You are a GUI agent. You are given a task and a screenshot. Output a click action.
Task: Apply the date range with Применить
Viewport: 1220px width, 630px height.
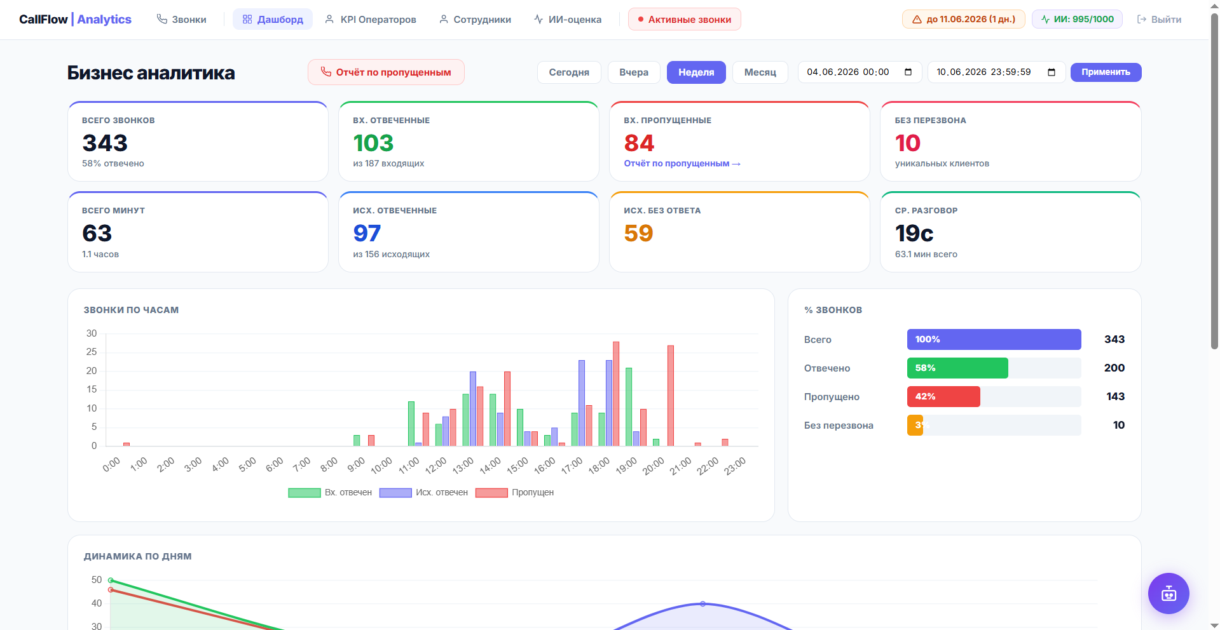(1106, 72)
